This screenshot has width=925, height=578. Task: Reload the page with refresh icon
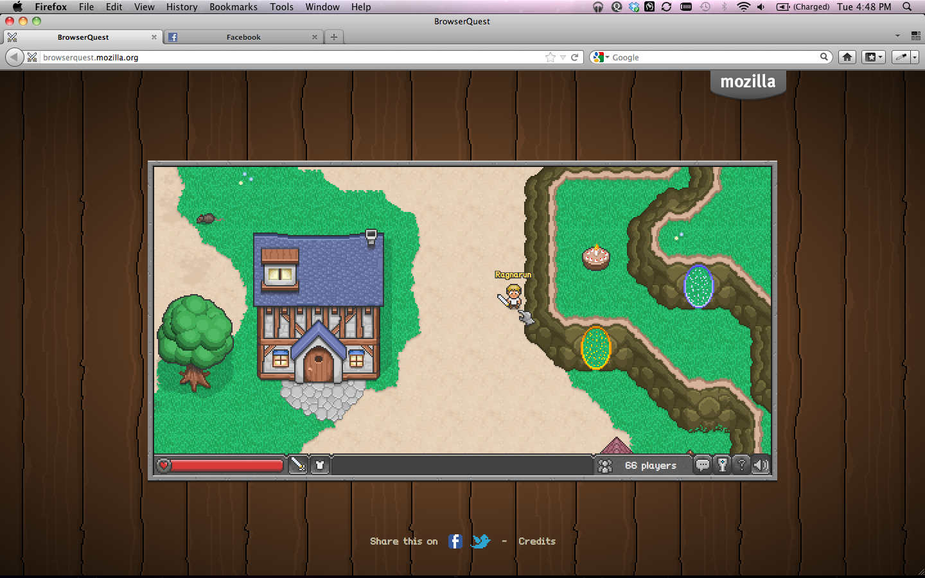[575, 57]
